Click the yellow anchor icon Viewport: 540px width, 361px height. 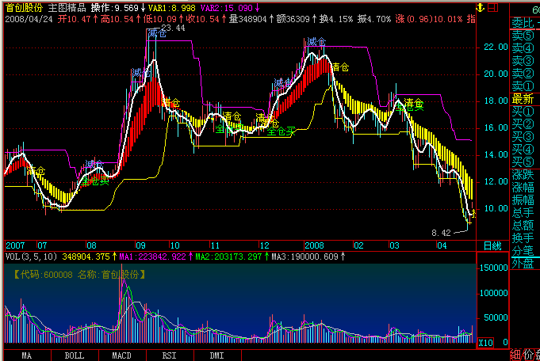coord(480,8)
